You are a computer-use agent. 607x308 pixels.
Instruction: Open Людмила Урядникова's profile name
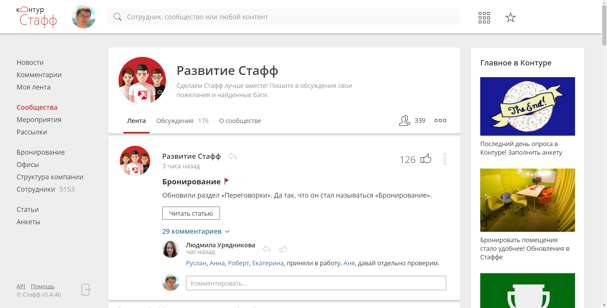[220, 245]
